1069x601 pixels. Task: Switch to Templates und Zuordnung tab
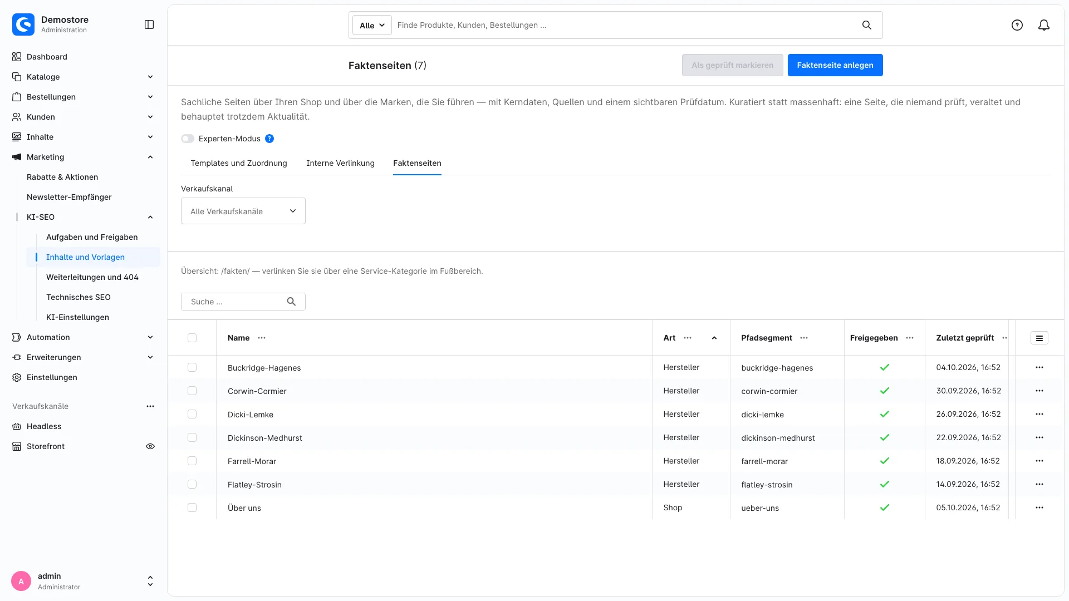239,163
